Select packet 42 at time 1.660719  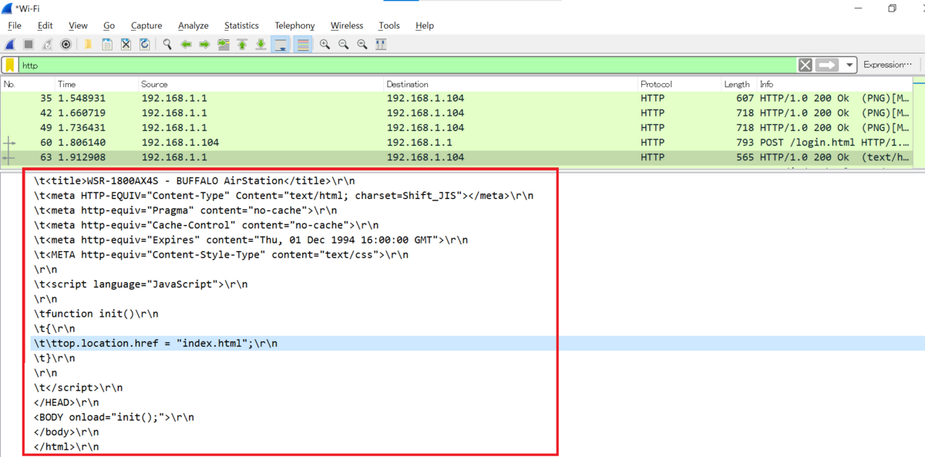[x=456, y=113]
